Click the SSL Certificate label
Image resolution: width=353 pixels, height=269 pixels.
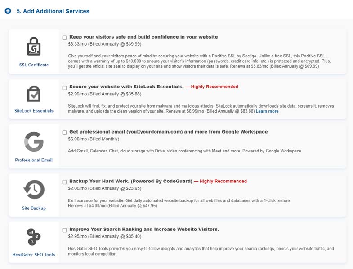tap(34, 65)
